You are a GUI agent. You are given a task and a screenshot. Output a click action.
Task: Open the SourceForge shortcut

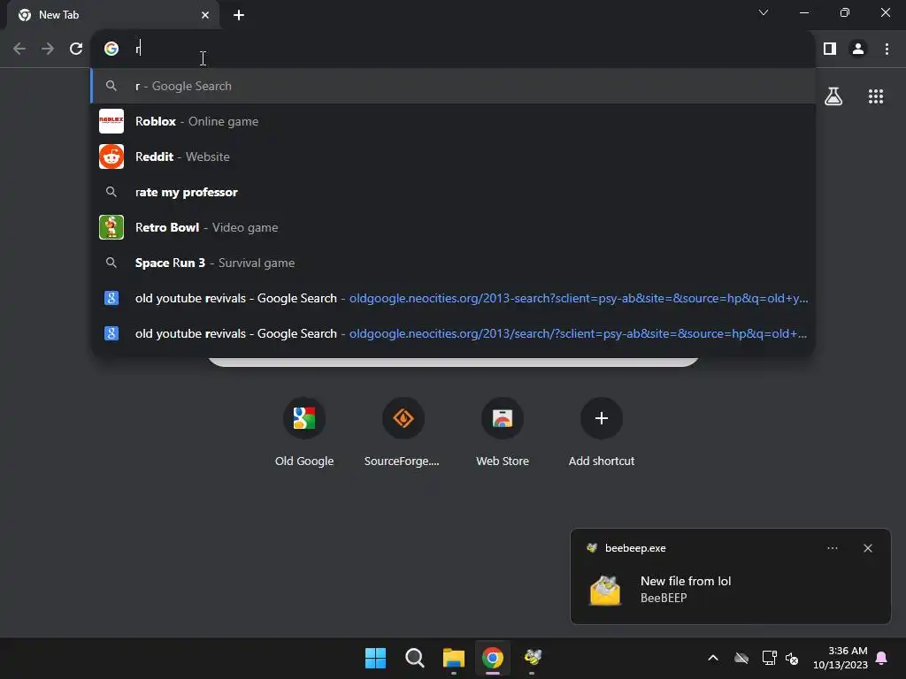[x=403, y=431]
